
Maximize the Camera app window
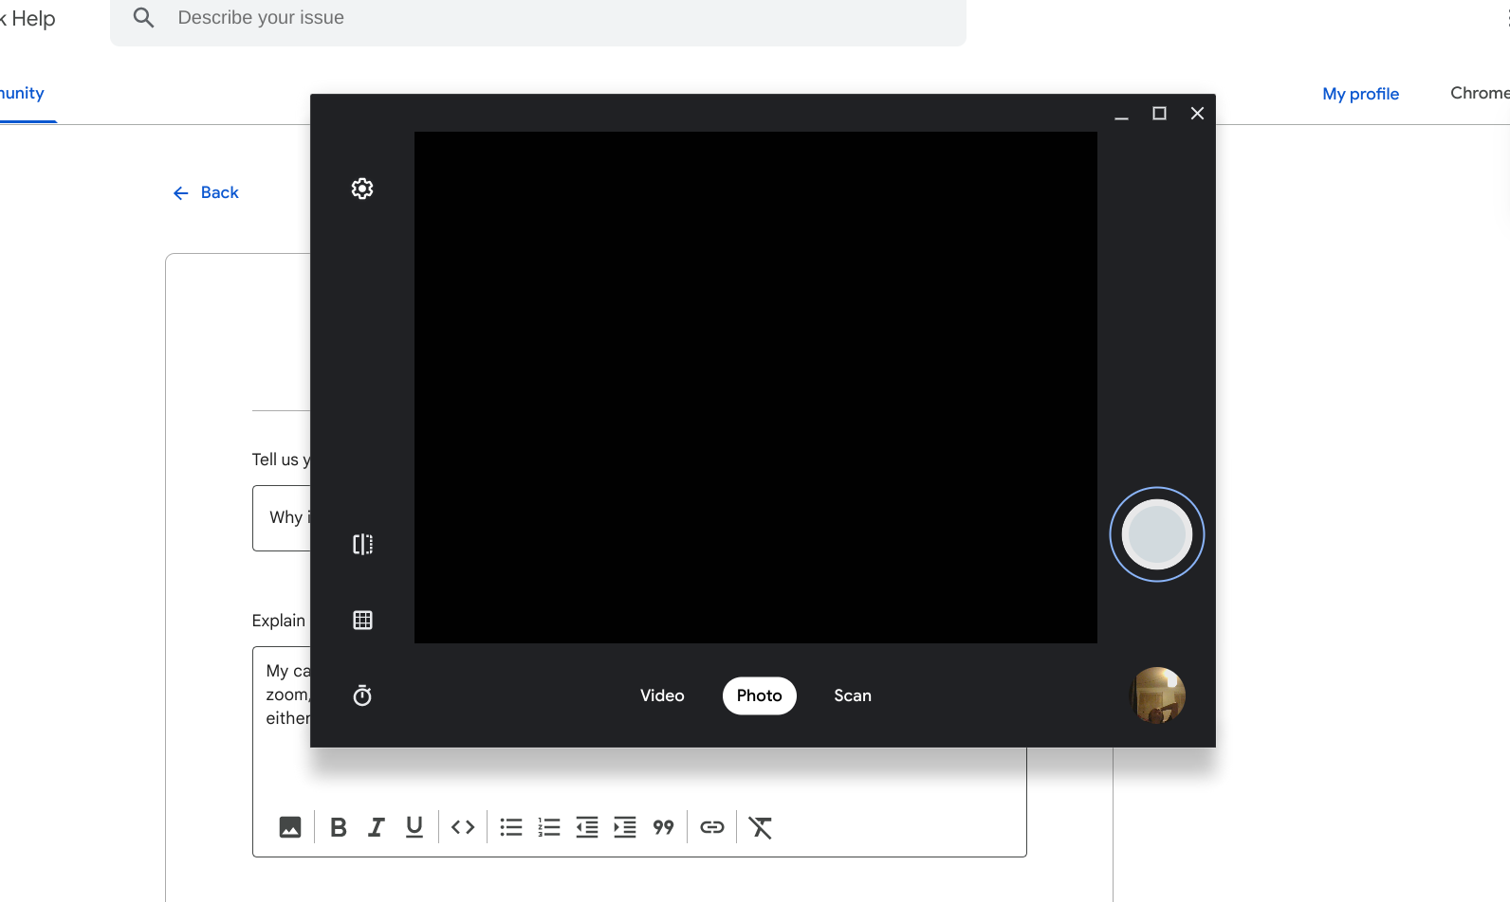(x=1159, y=114)
